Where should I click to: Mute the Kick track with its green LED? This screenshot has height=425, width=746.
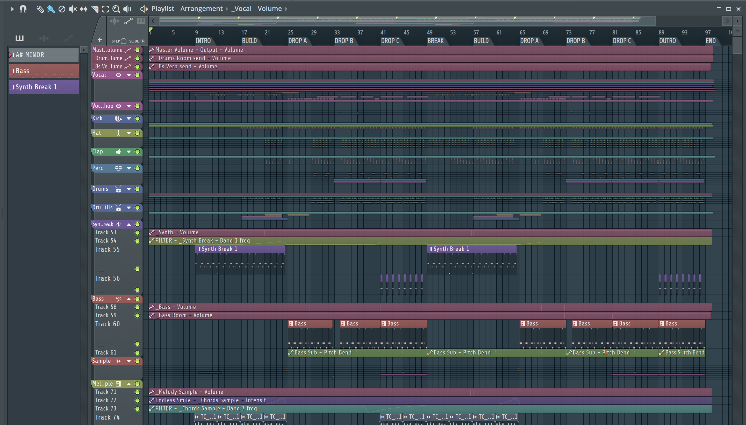click(x=137, y=118)
